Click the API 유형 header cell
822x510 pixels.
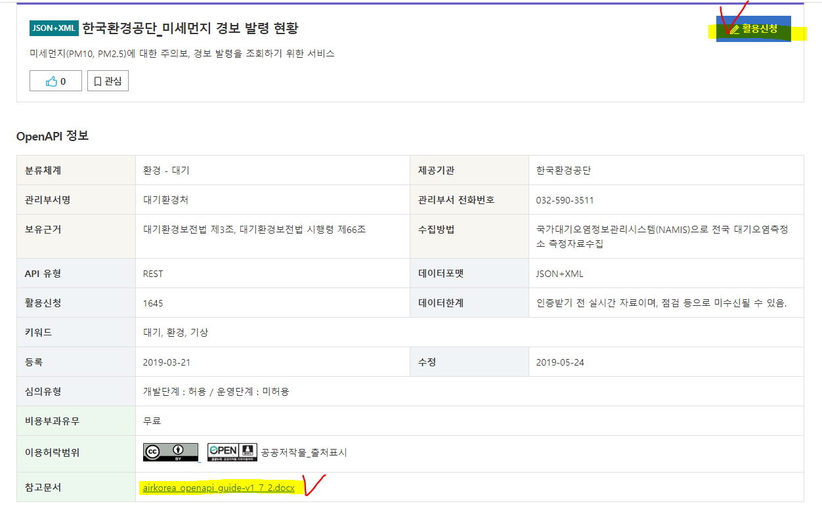click(76, 274)
